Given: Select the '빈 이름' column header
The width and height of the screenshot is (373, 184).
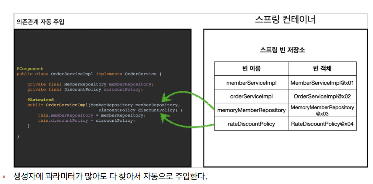Looking at the screenshot, I should 252,69.
